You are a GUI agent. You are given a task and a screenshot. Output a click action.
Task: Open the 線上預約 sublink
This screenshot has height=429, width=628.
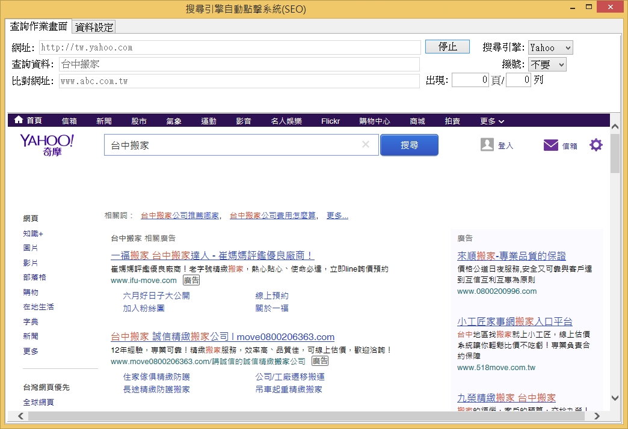pos(272,296)
